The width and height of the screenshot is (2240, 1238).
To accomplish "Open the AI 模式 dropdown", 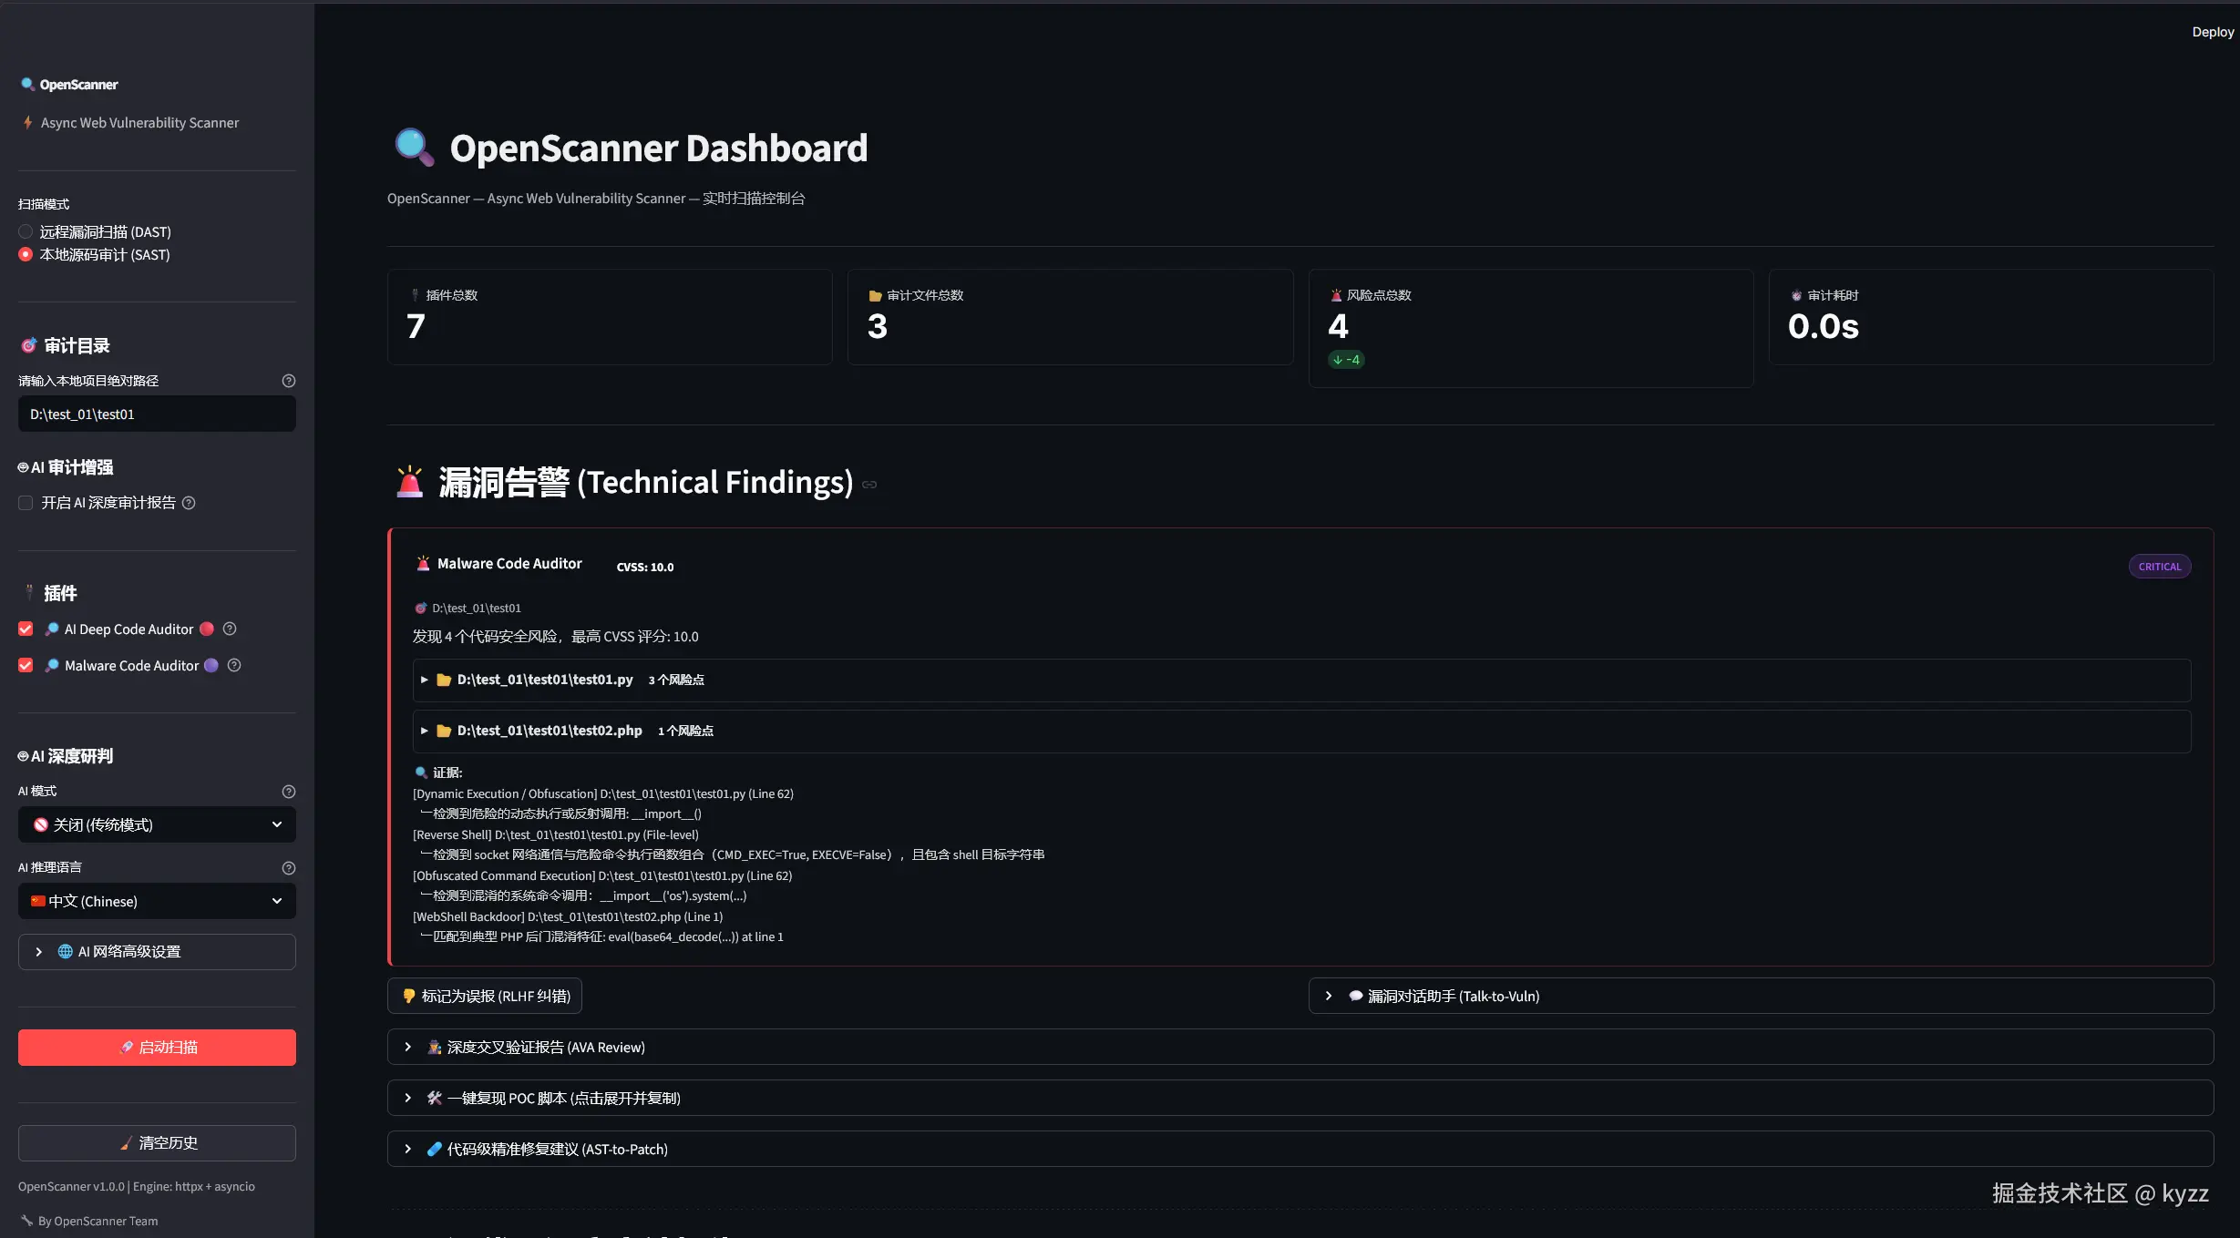I will click(x=157, y=824).
